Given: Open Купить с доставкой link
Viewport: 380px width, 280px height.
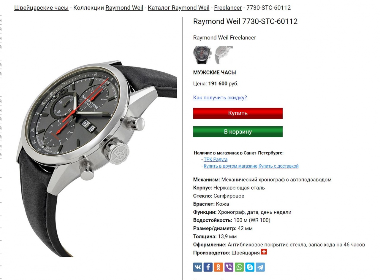Looking at the screenshot, I should [278, 166].
